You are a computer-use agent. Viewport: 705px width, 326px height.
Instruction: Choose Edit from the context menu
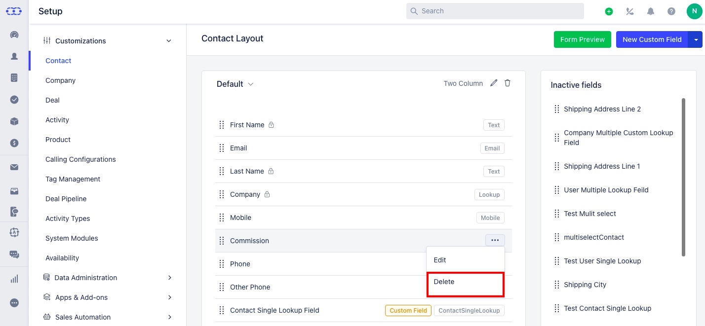pyautogui.click(x=466, y=260)
